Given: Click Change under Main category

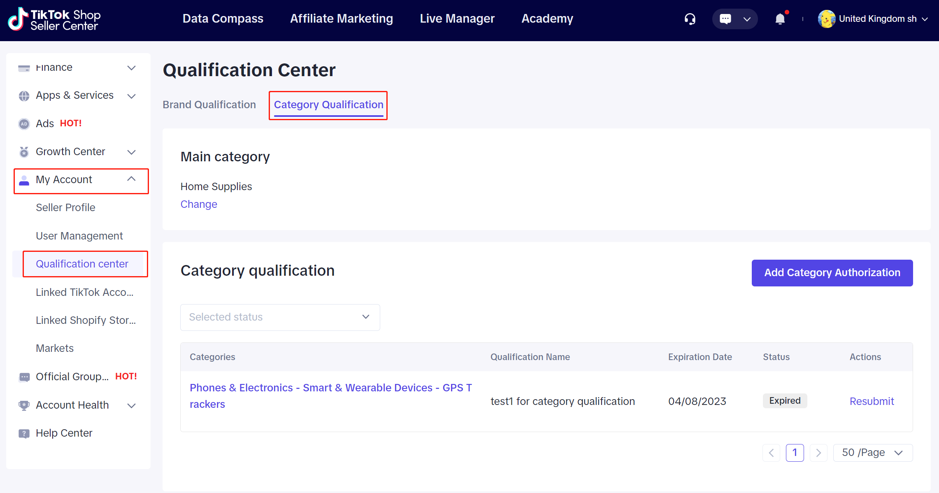Looking at the screenshot, I should [x=199, y=204].
